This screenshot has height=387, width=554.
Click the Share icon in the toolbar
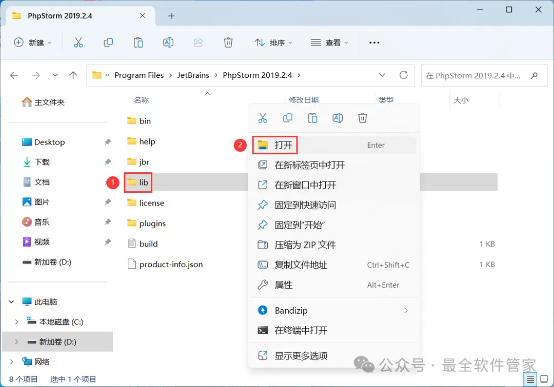tap(198, 43)
